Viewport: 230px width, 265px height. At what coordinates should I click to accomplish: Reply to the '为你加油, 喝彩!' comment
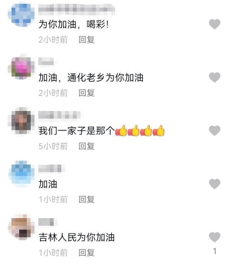pyautogui.click(x=86, y=40)
